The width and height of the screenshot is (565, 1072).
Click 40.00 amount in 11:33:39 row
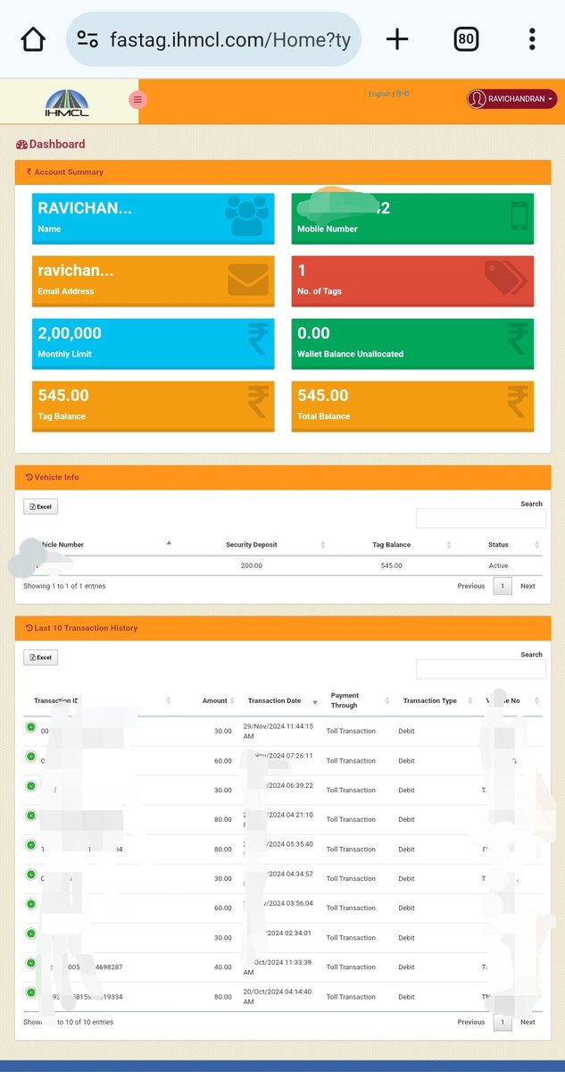(222, 967)
